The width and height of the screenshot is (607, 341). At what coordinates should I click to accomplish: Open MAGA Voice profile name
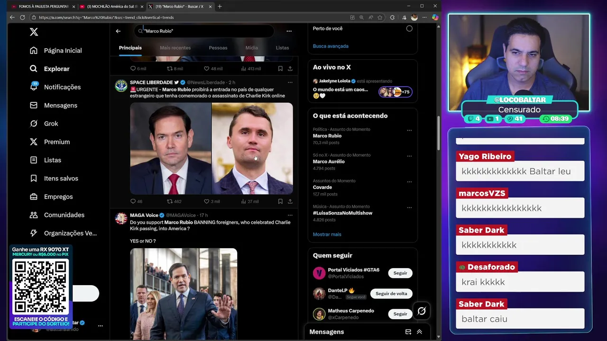coord(144,215)
